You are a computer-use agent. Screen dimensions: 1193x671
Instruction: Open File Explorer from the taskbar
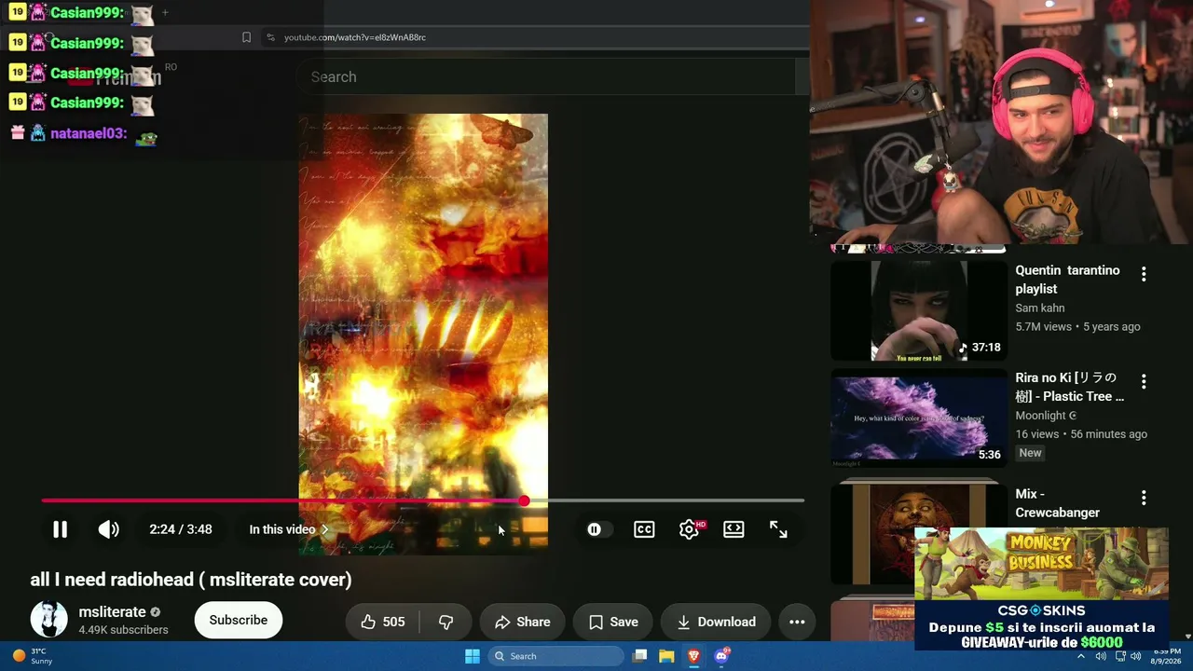pyautogui.click(x=666, y=656)
